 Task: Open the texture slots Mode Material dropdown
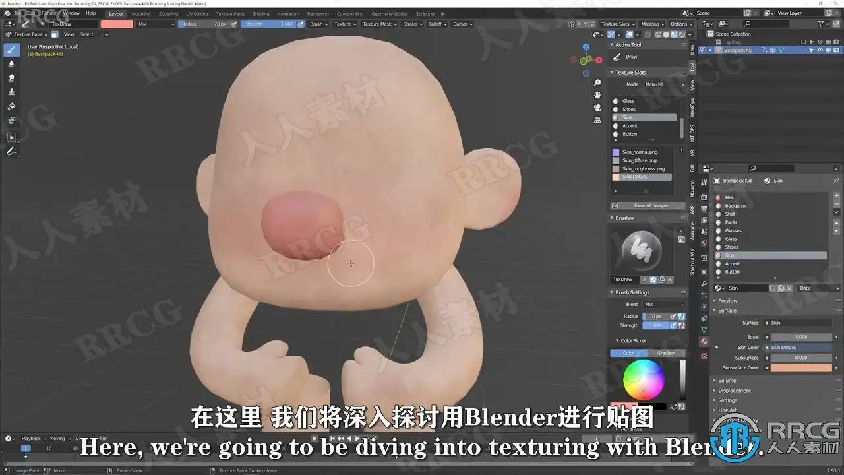(x=664, y=84)
